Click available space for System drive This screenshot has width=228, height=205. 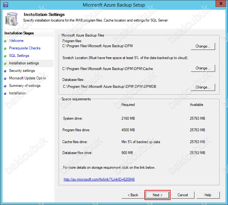pos(197,118)
